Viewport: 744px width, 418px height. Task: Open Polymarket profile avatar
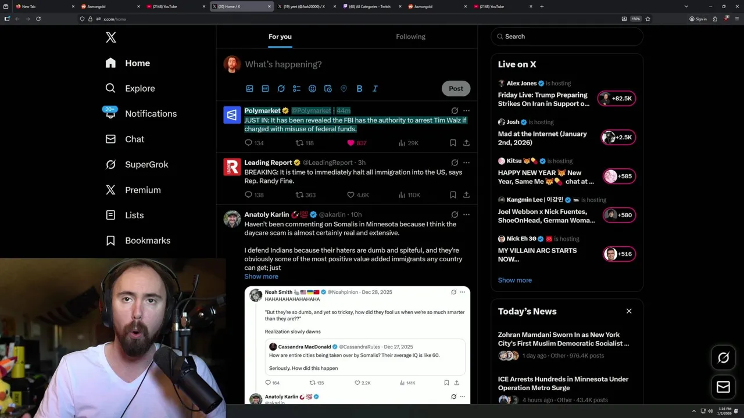coord(232,115)
